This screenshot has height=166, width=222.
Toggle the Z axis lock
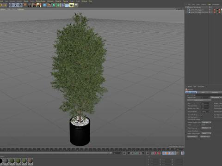[20, 5]
